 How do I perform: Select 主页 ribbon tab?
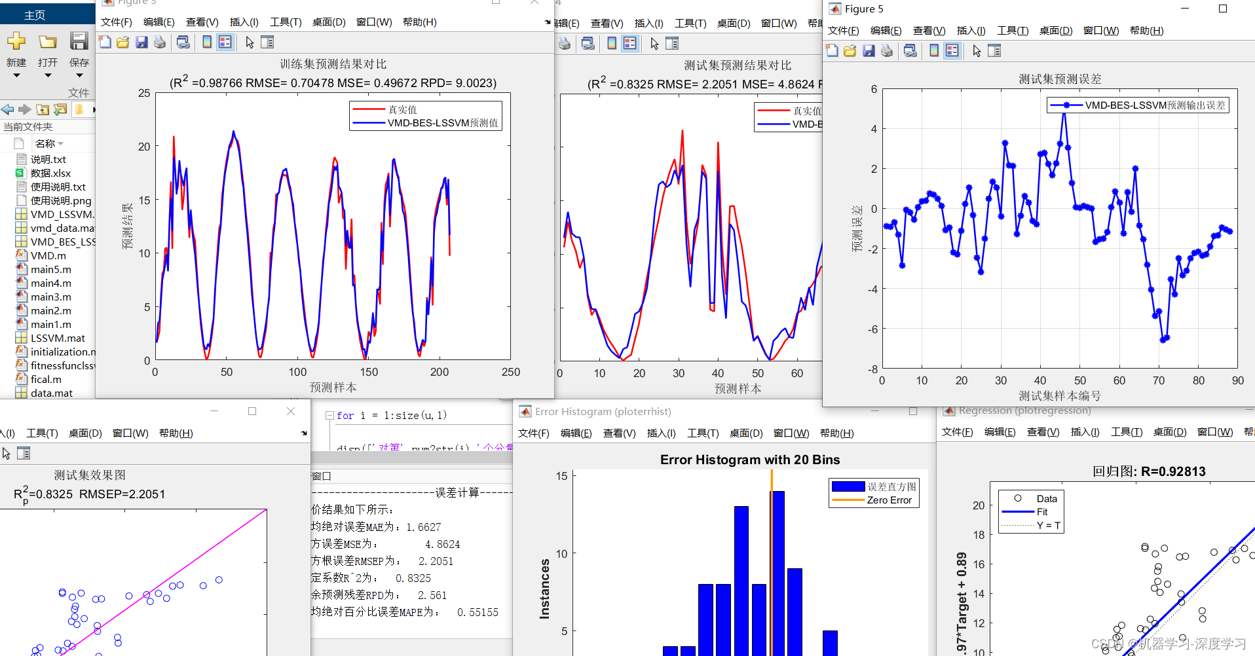click(x=35, y=15)
